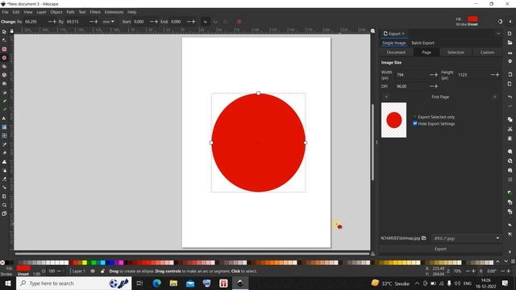This screenshot has width=516, height=290.
Task: Select the Selector arrow tool
Action: tap(4, 32)
